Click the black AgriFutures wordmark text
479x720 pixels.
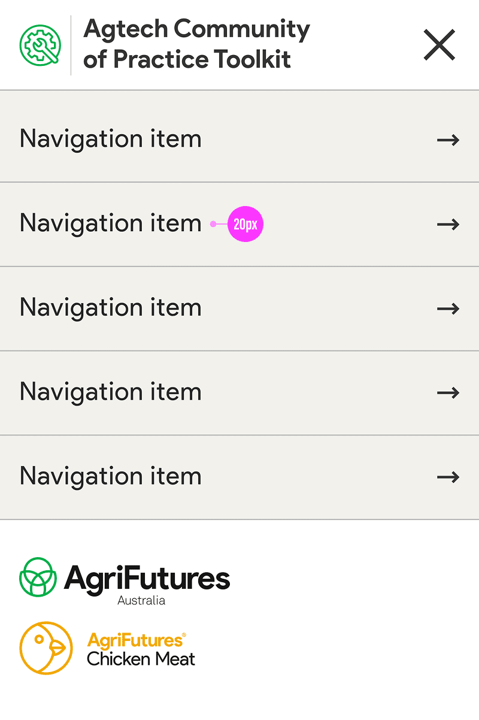[147, 578]
